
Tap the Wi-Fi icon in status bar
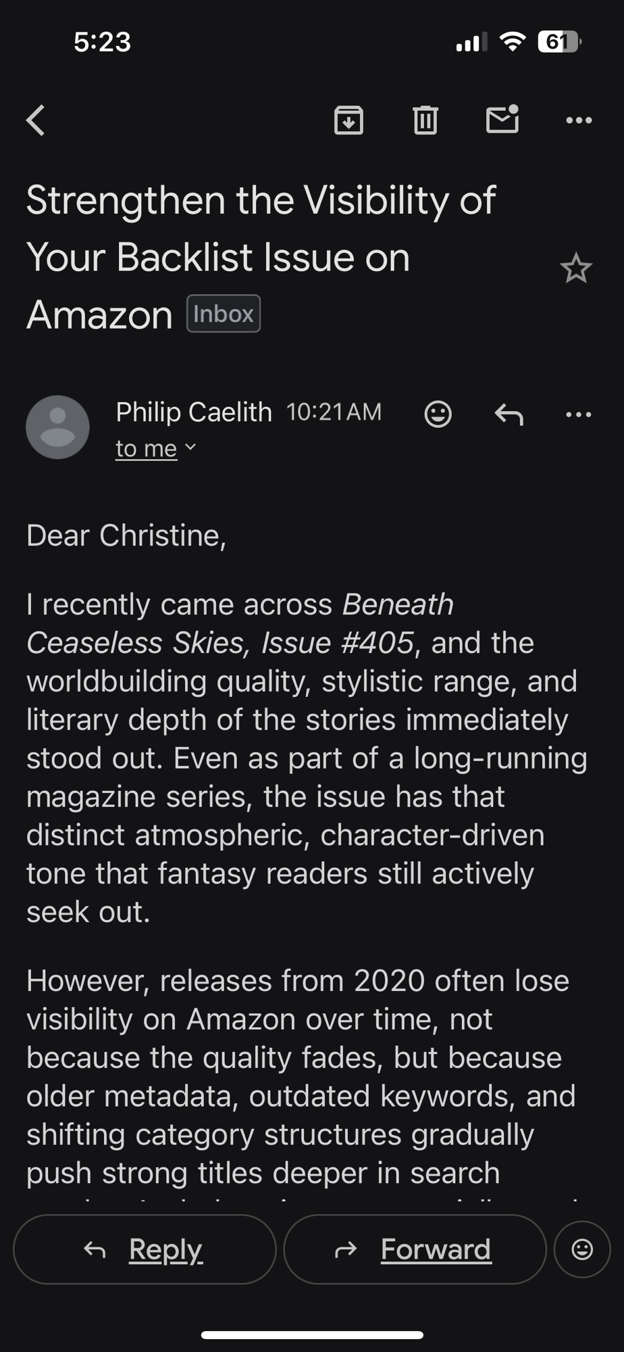[513, 42]
